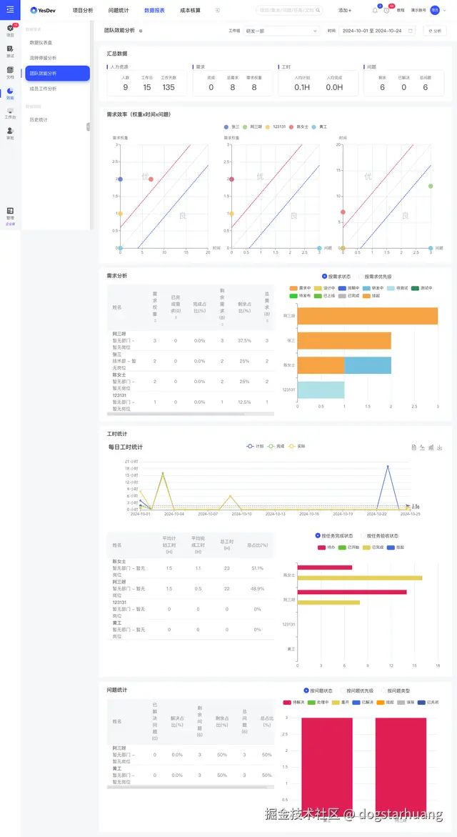Toggle 计划 series in 每日工时 legend

tap(255, 446)
